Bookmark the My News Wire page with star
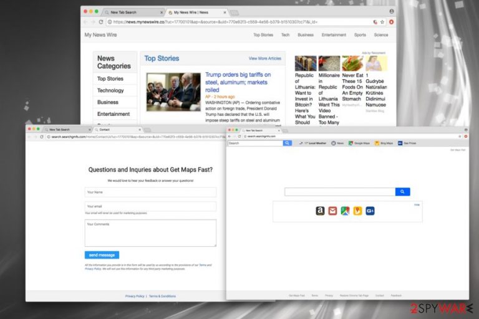Screen dimensions: 479x319 click(382, 22)
